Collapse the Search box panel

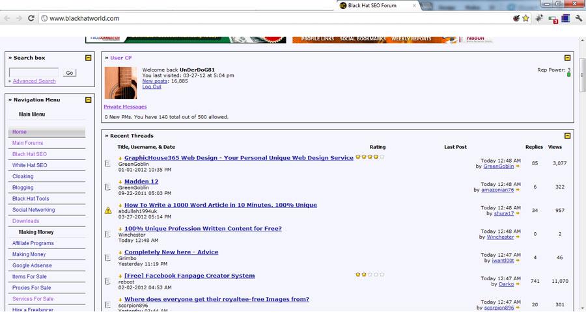coord(88,58)
